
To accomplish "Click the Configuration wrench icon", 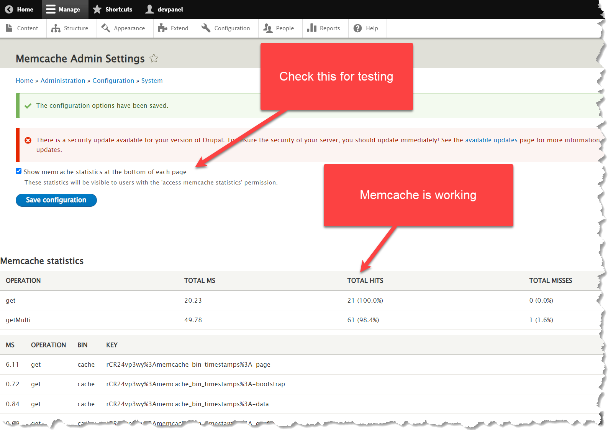I will pos(206,28).
